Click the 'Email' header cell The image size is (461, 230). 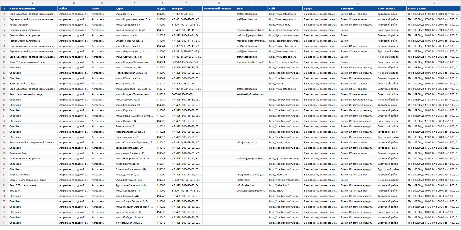(x=251, y=8)
